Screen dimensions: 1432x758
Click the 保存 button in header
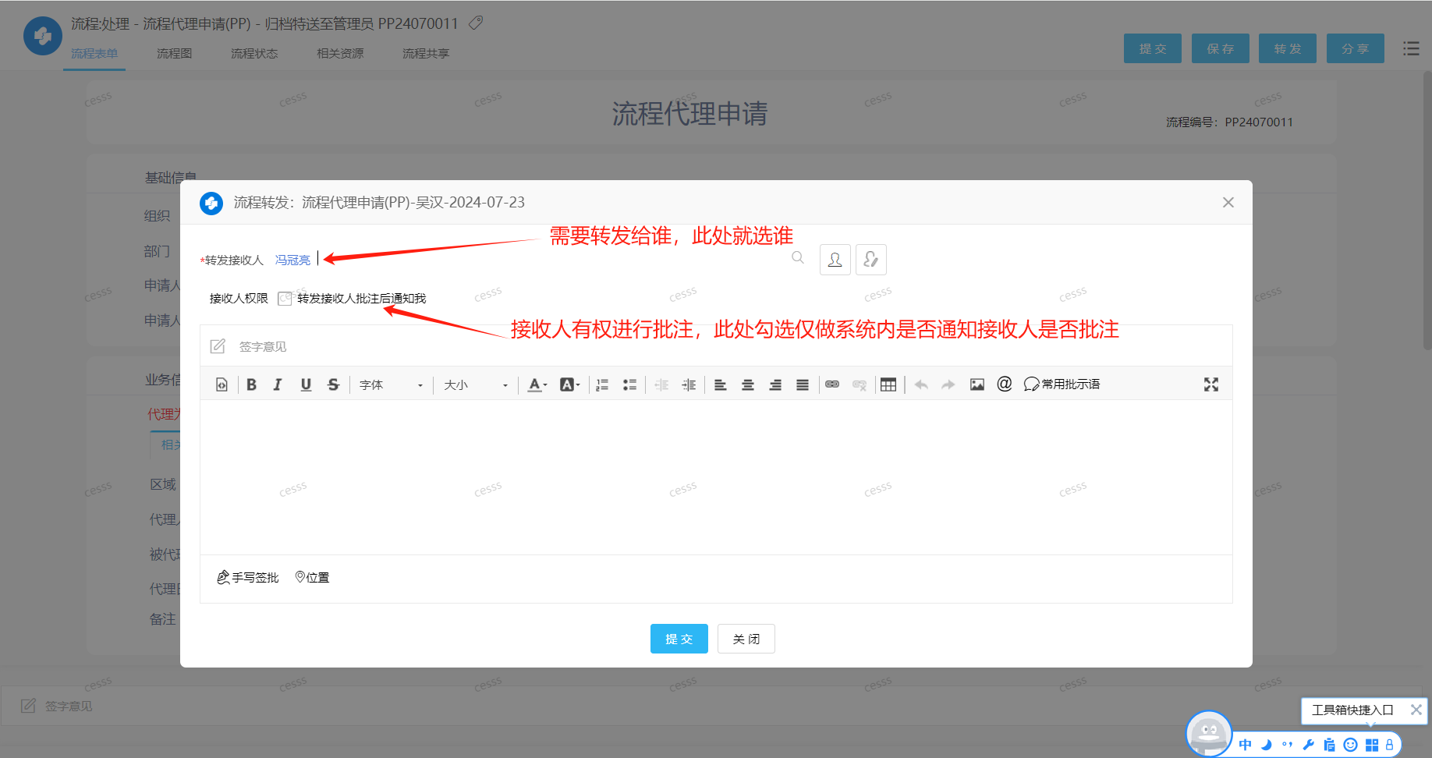pos(1221,48)
